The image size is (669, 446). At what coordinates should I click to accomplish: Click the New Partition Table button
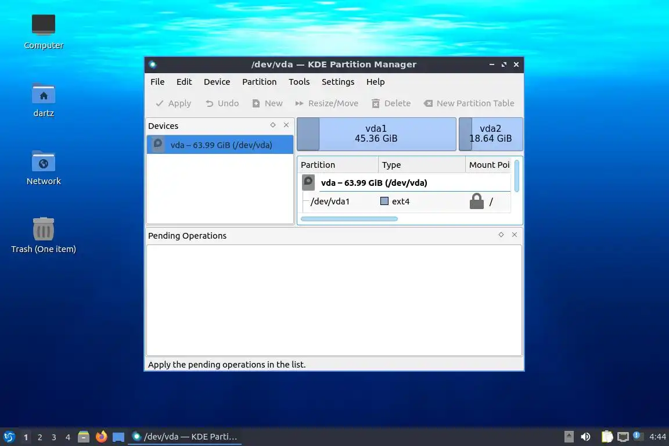click(x=469, y=103)
